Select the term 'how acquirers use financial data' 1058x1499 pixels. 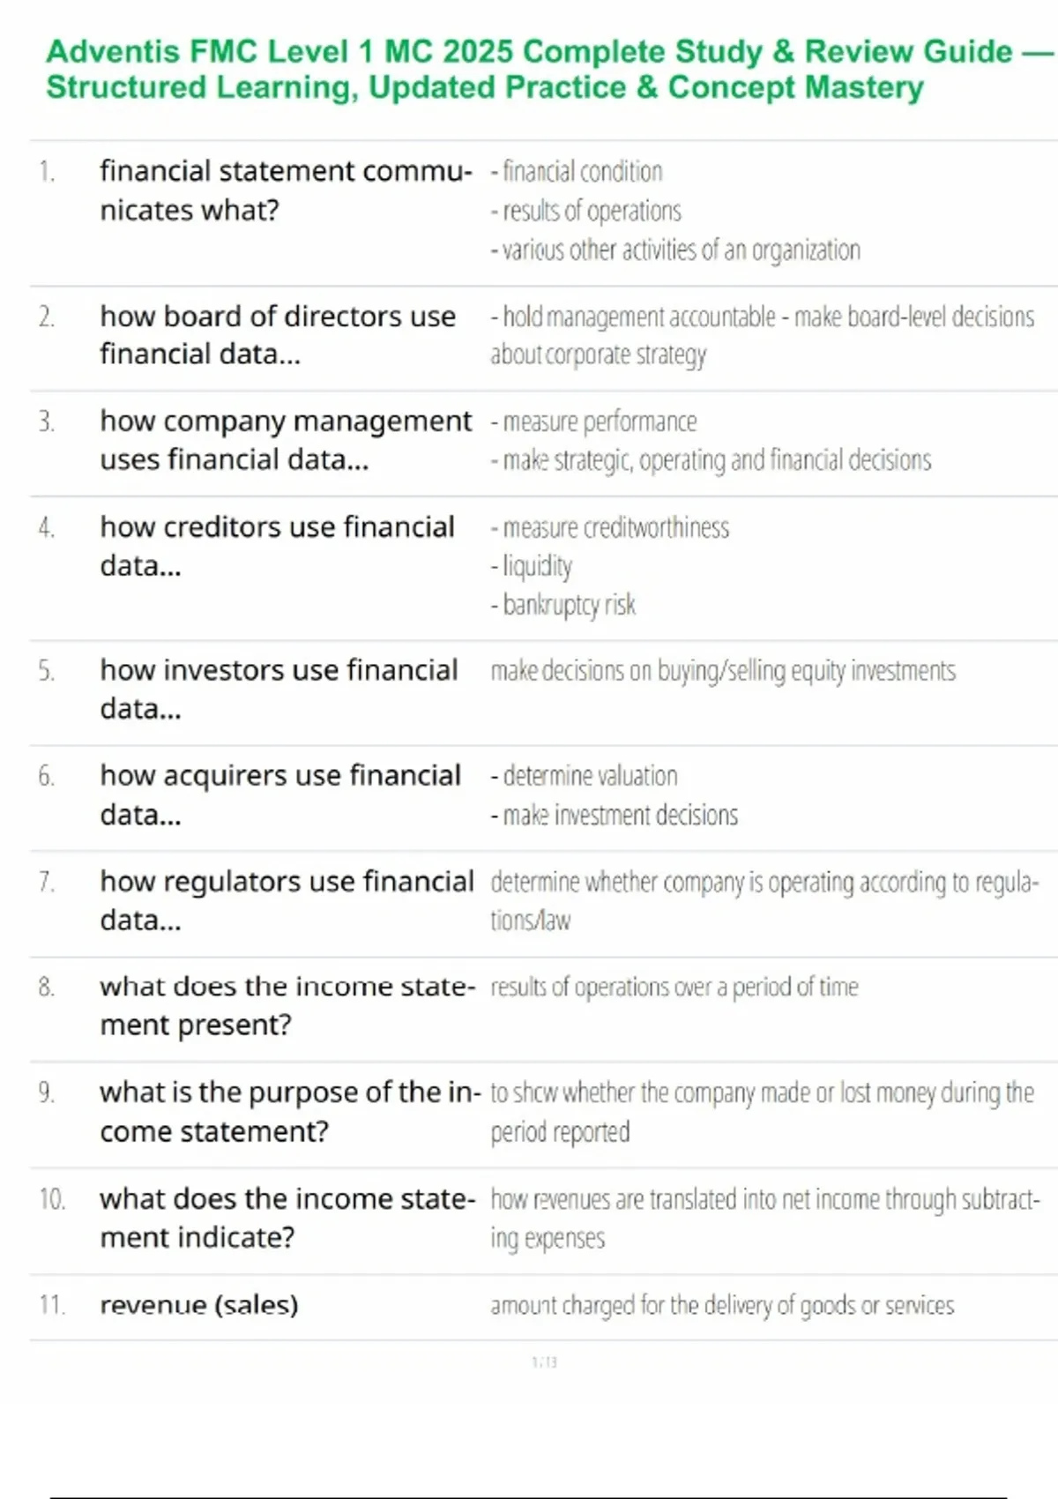280,794
